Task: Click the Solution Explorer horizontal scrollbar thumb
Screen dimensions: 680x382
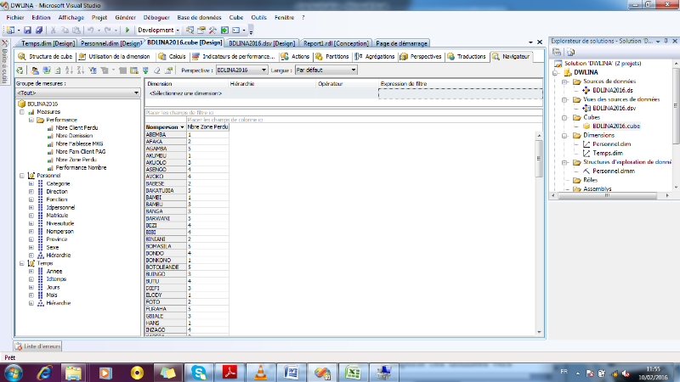Action: click(607, 196)
